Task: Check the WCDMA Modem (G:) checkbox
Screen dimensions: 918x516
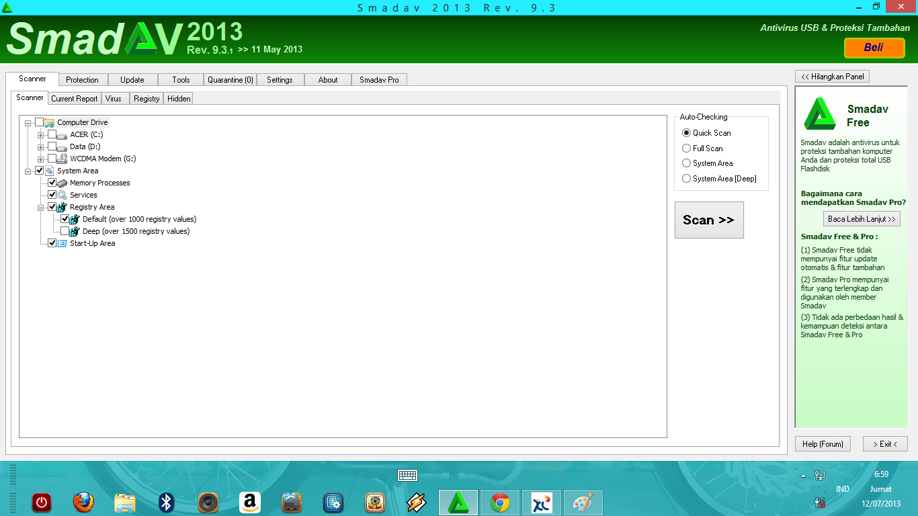Action: click(52, 159)
